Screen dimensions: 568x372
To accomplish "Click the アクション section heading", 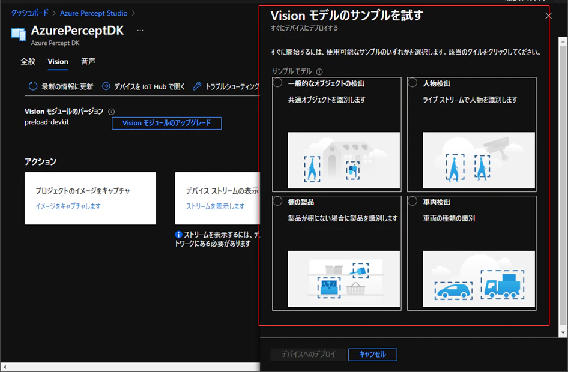I will tap(41, 161).
